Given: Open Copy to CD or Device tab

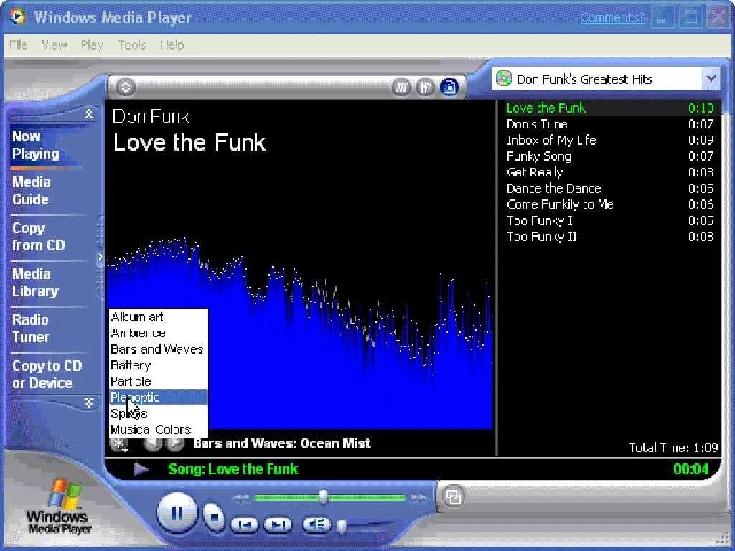Looking at the screenshot, I should 47,375.
